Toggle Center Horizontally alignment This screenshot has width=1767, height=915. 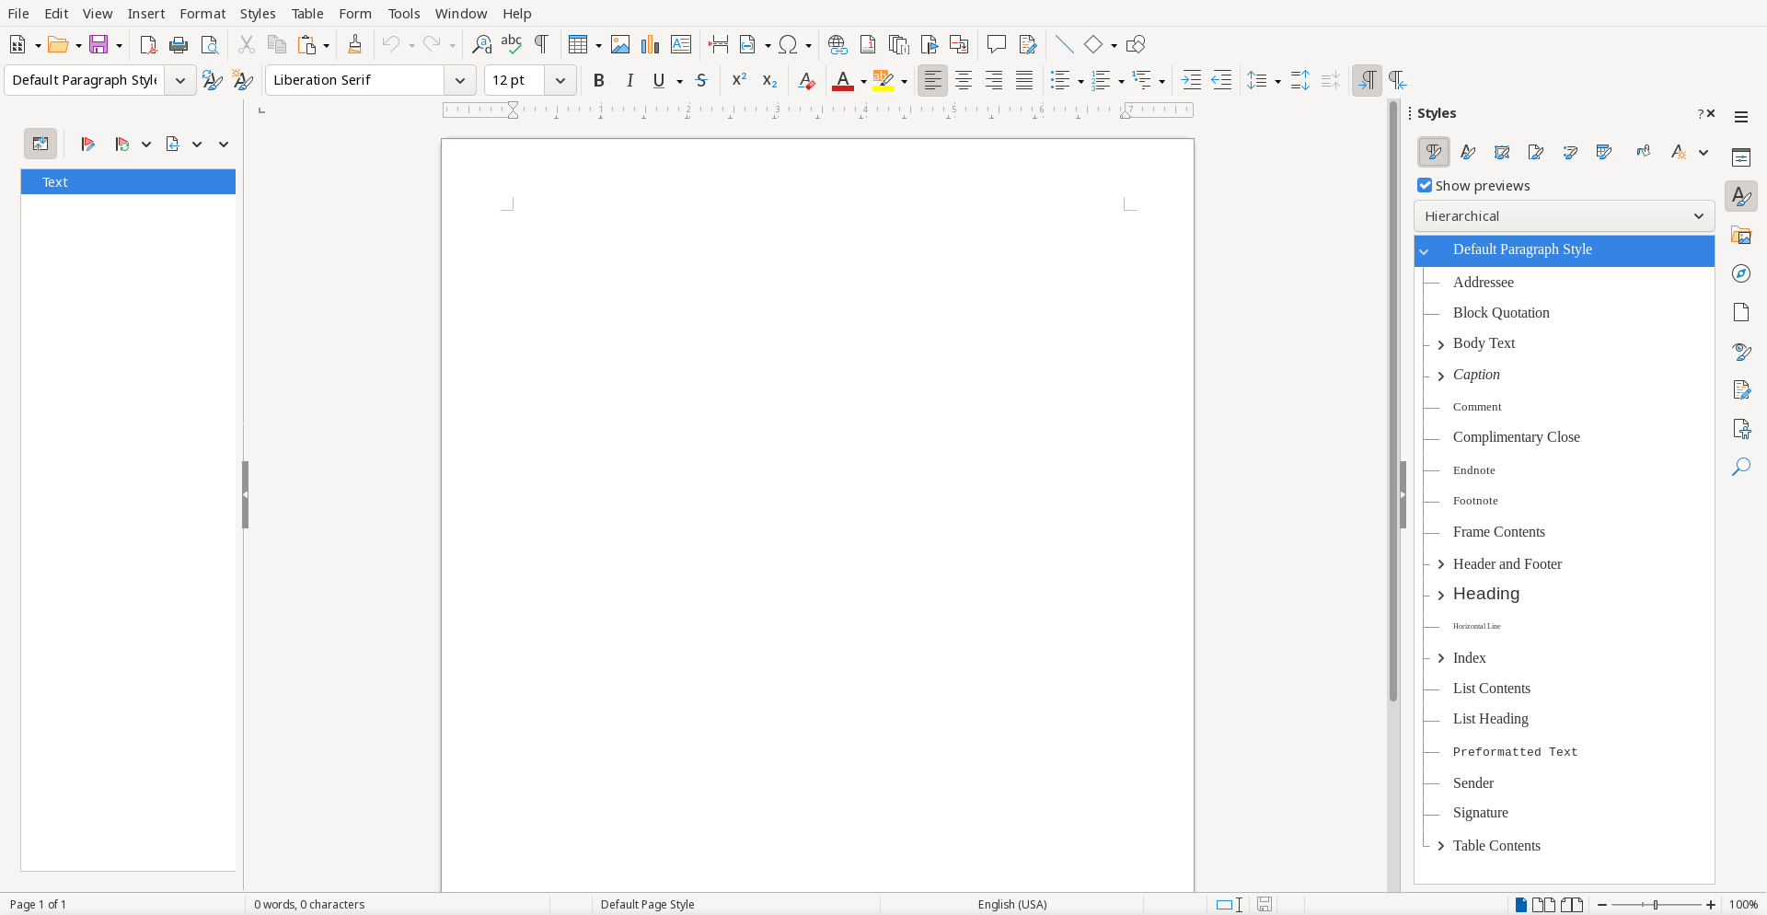964,80
